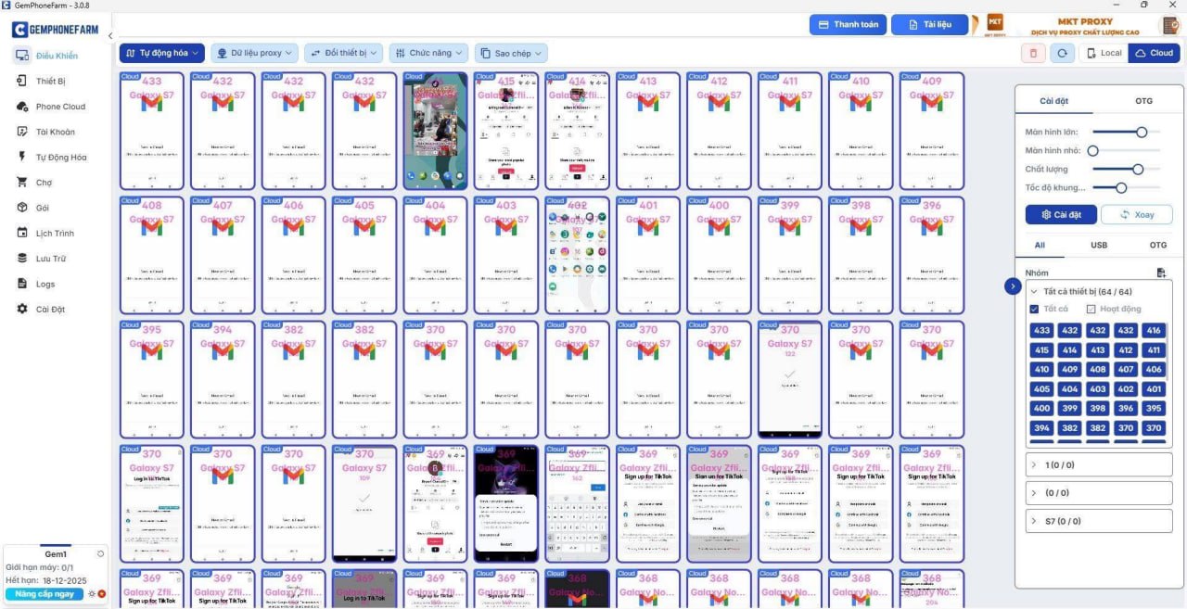Click the Màn hình lớn slider

1127,132
